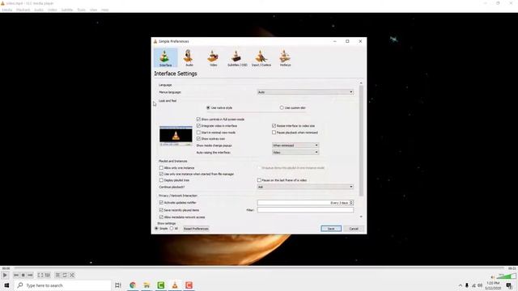518x291 pixels.
Task: Click the Previous media button
Action: click(x=16, y=275)
